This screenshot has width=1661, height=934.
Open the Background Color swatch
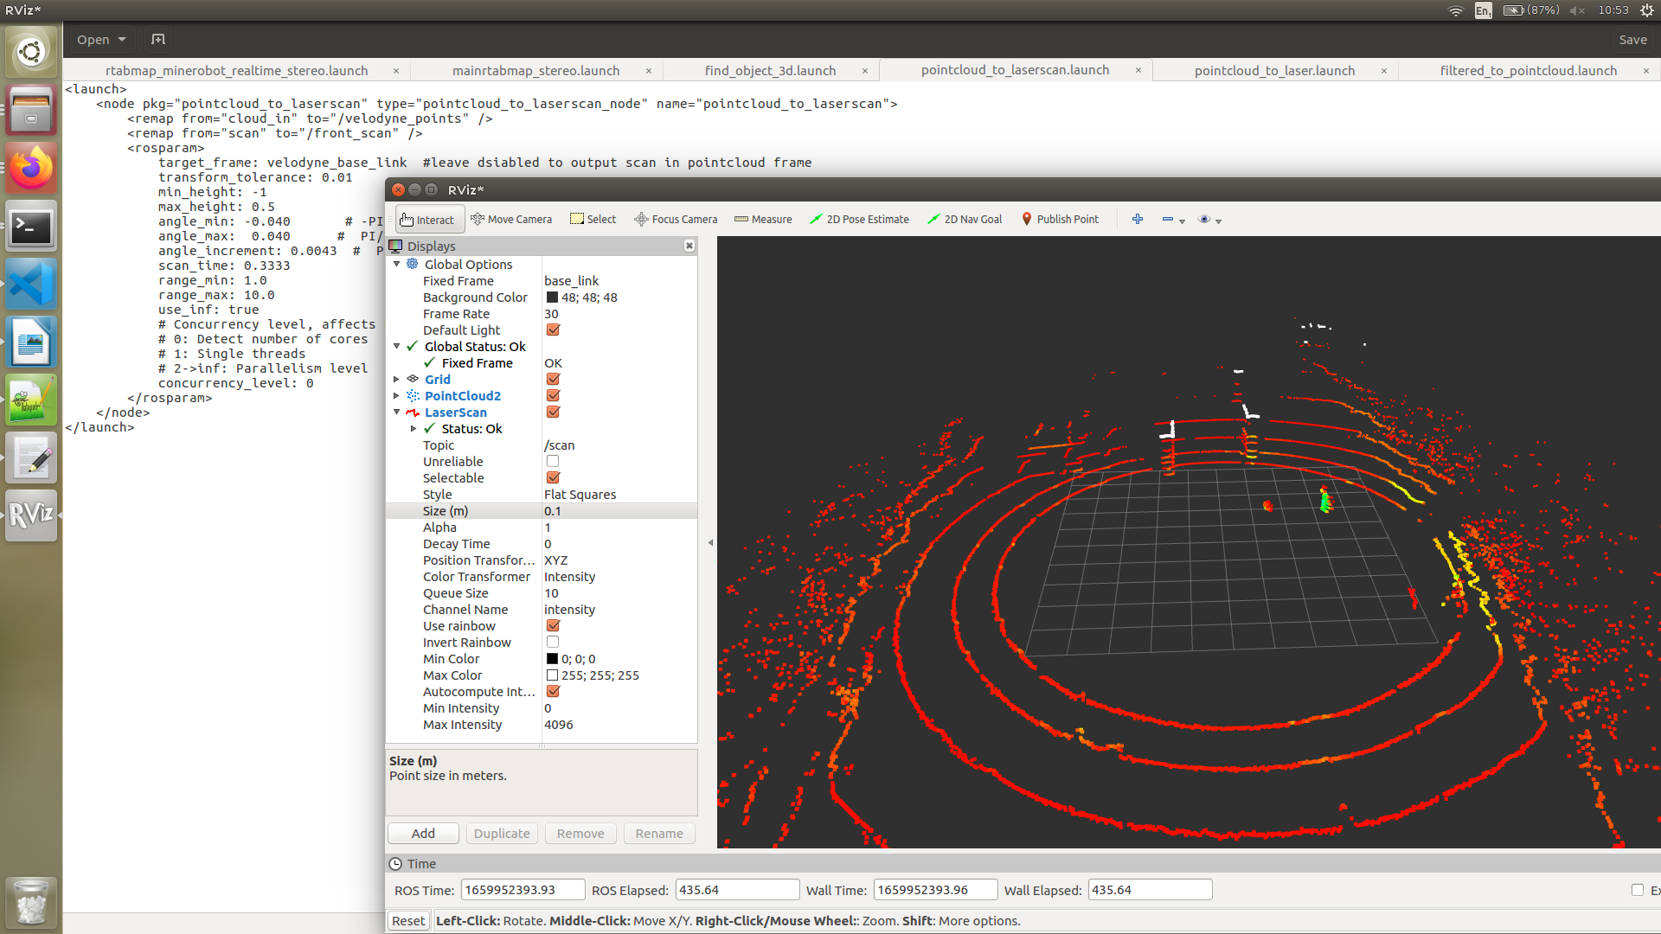(x=552, y=297)
